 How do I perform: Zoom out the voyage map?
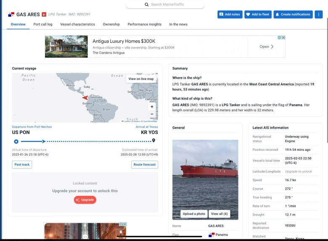(152, 114)
